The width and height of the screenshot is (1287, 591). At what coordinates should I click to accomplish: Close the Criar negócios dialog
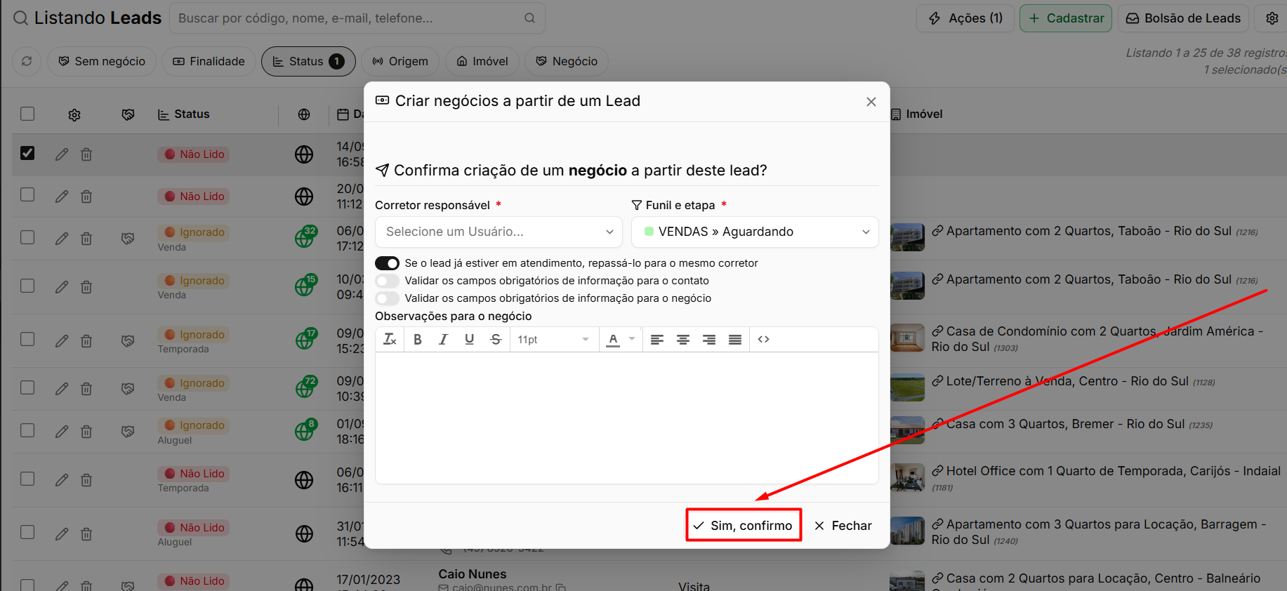[871, 102]
